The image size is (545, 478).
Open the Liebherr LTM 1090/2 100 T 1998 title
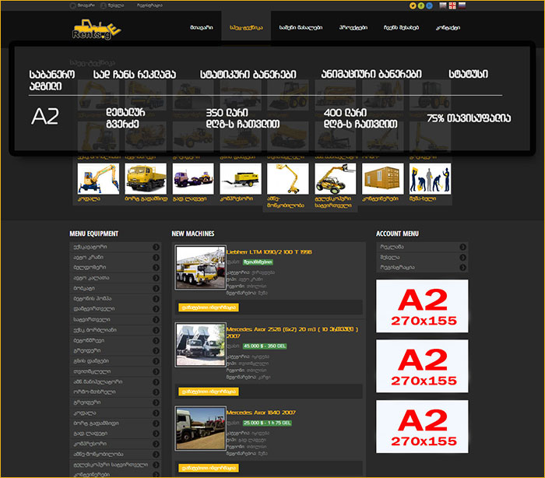tap(269, 252)
